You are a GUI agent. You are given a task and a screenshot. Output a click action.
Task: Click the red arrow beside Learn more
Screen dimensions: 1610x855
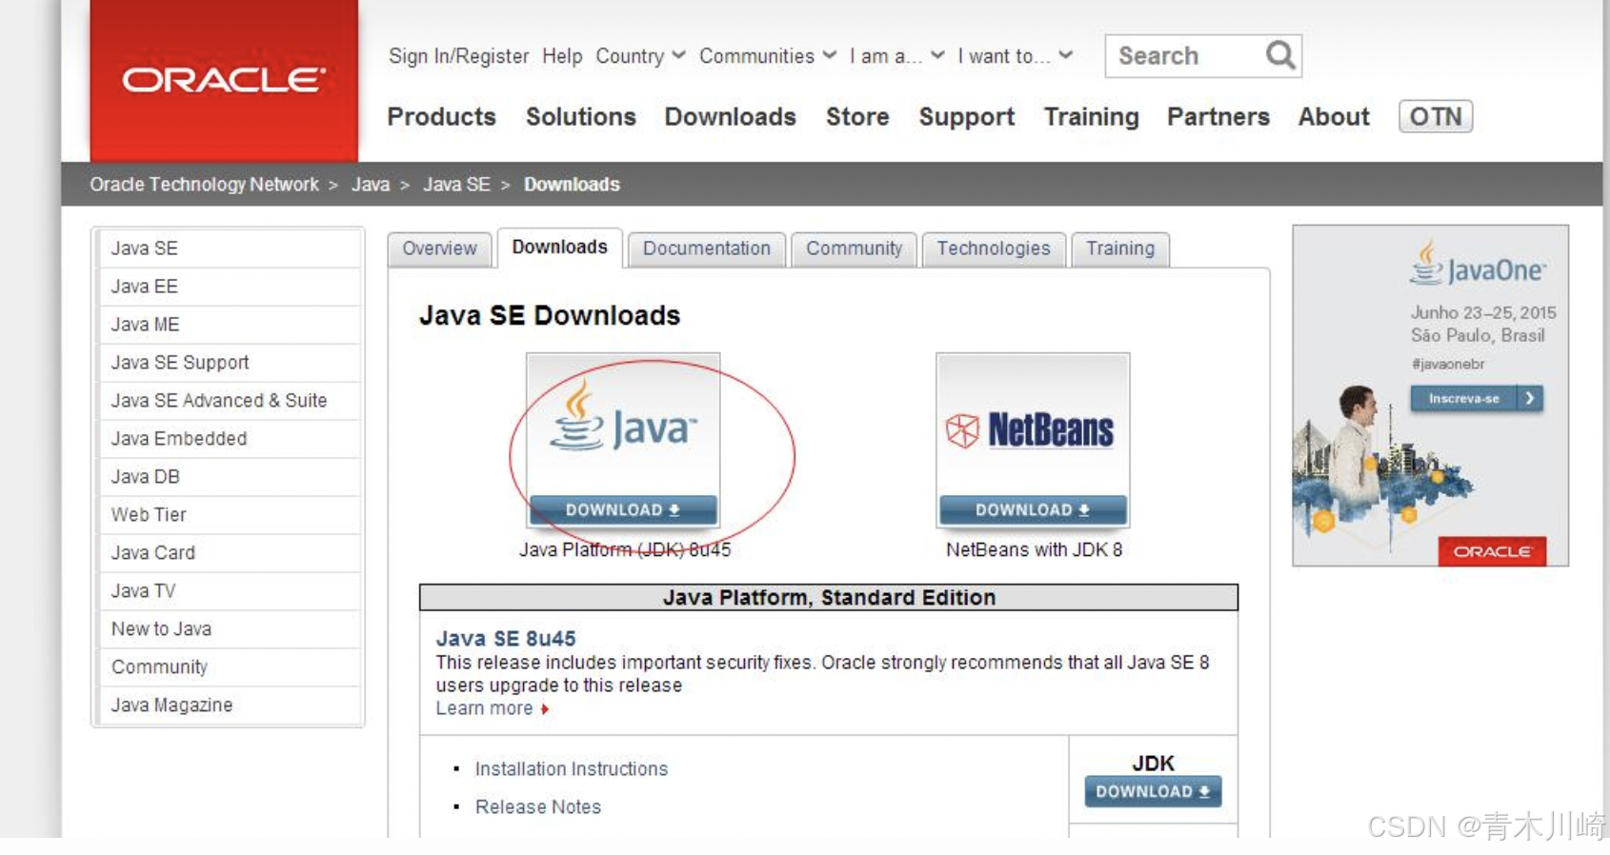545,709
